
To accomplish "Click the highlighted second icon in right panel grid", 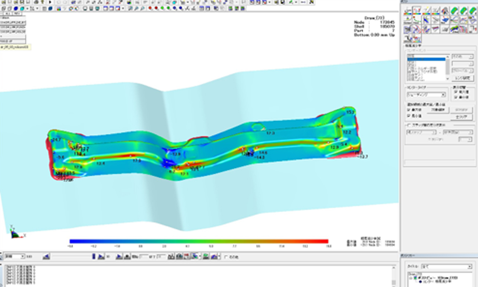I will [417, 11].
